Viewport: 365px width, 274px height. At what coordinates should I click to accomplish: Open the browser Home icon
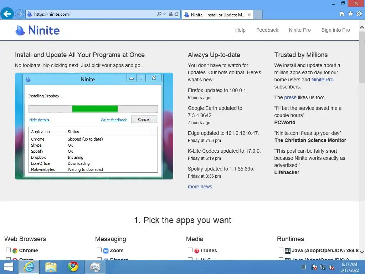point(341,14)
